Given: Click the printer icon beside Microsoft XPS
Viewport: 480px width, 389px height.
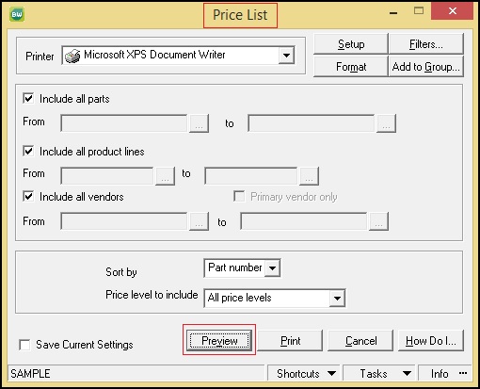Looking at the screenshot, I should (x=72, y=56).
